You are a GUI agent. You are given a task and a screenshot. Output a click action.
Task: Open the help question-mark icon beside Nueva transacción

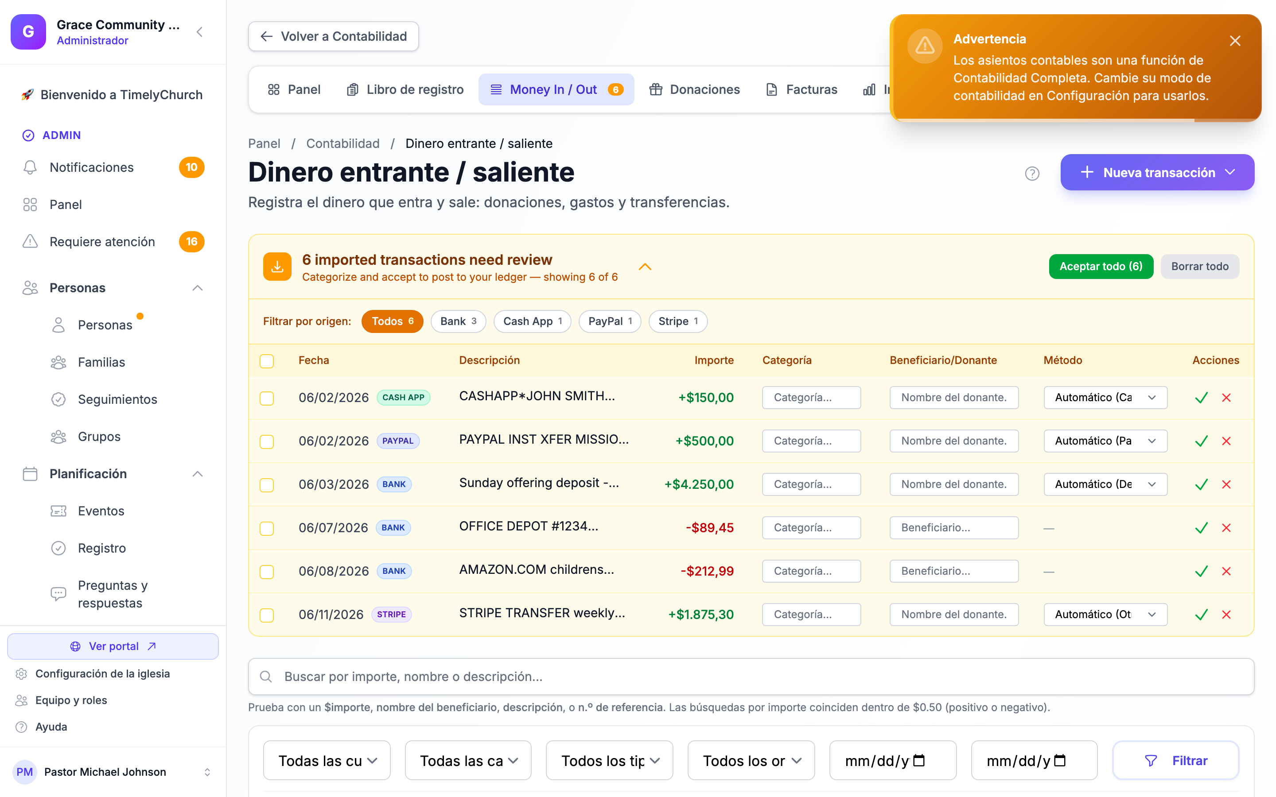pos(1032,174)
